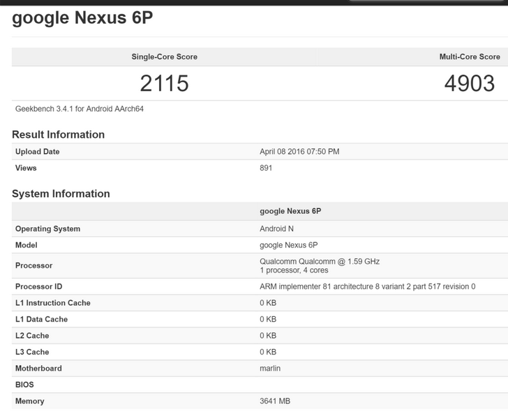
Task: Click the single-core score value 2115
Action: point(164,83)
